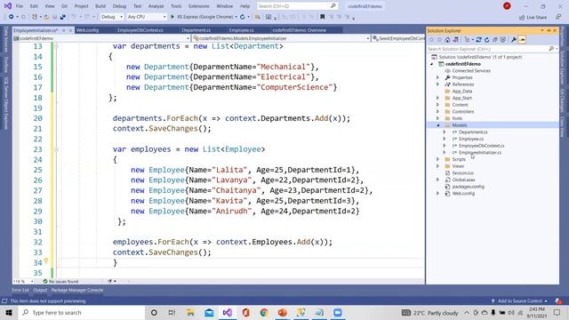569x320 pixels.
Task: Click the lightbulb quick actions on line 34
Action: [46, 260]
